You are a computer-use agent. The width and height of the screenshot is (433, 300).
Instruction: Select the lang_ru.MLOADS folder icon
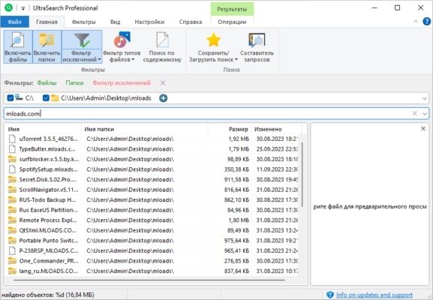click(x=12, y=271)
